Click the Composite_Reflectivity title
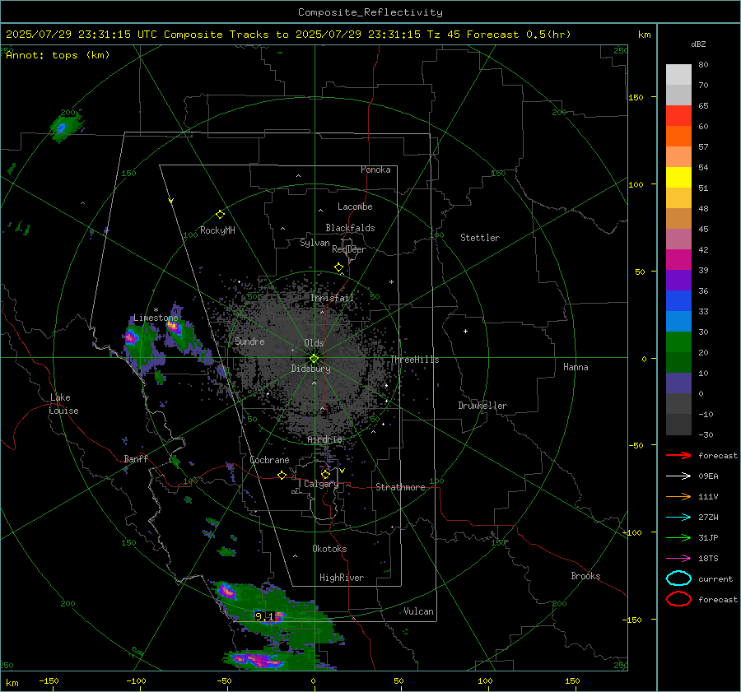The width and height of the screenshot is (741, 692). point(370,12)
